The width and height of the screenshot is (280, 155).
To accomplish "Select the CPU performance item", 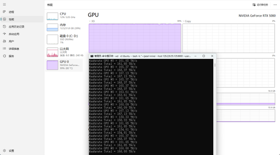I will tap(64, 16).
